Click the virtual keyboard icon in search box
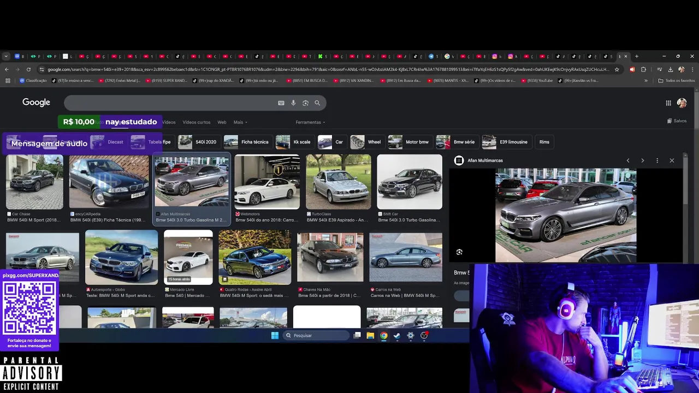This screenshot has height=393, width=699. [x=281, y=103]
